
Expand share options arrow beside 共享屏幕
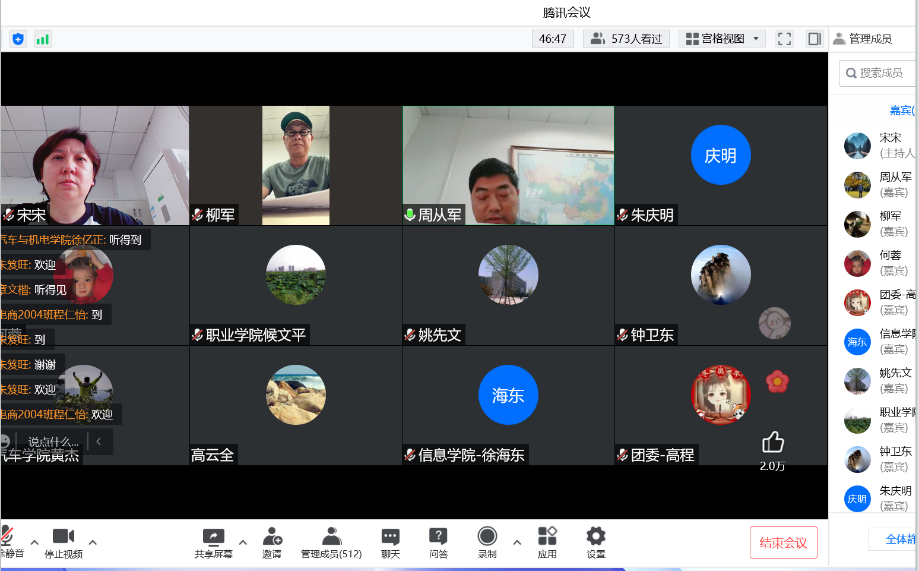243,542
